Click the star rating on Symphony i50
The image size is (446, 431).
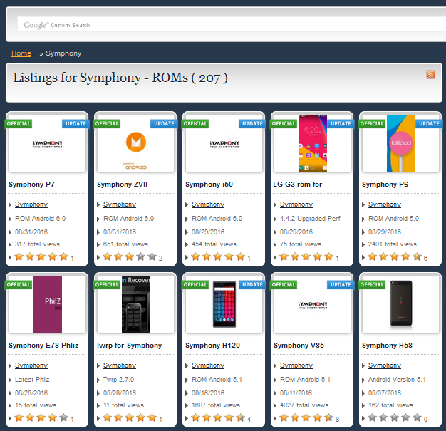click(218, 257)
